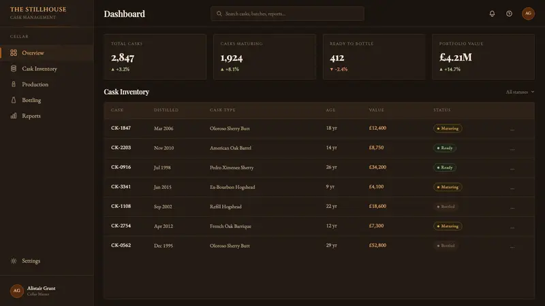Sort by the Value column header
The width and height of the screenshot is (545, 306).
[377, 110]
